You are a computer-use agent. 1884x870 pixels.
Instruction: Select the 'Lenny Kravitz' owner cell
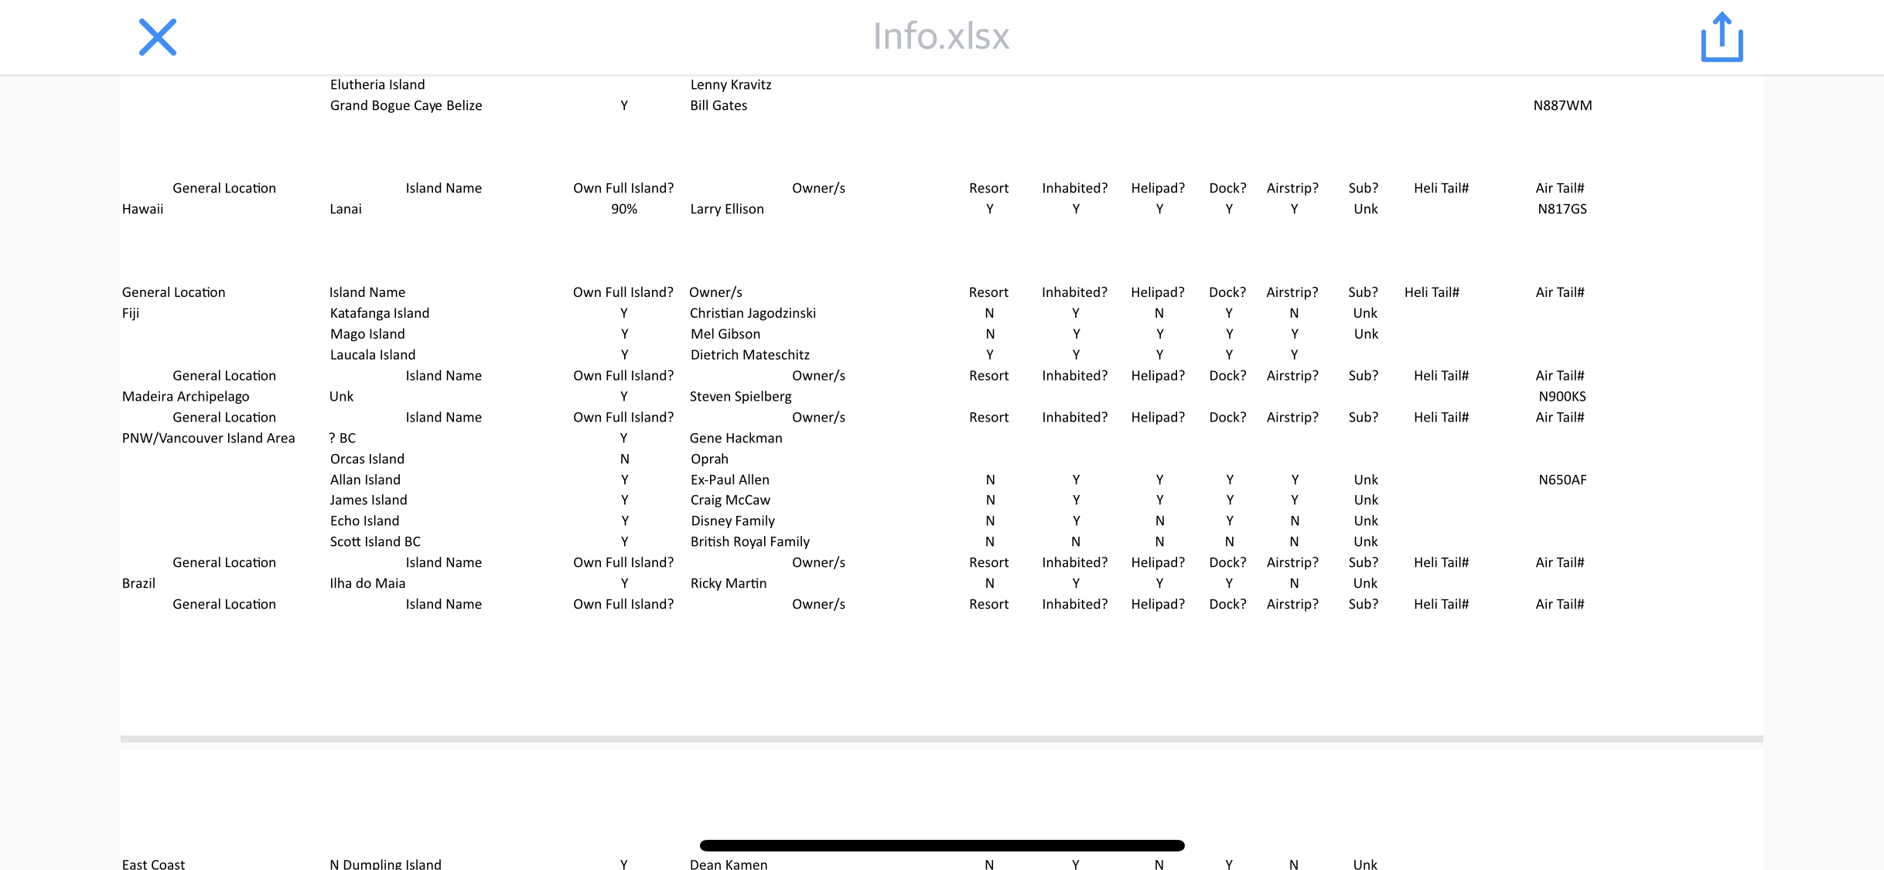point(731,84)
